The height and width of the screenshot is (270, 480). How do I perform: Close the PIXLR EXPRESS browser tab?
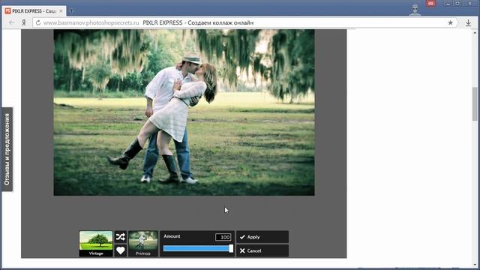point(61,11)
